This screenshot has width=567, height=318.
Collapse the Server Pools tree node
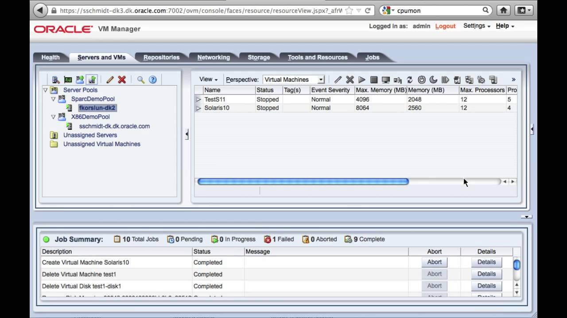45,90
